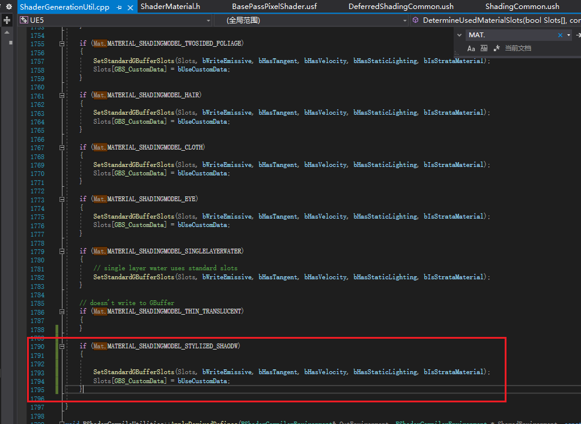The image size is (581, 424).
Task: Expand the find options chevron in search panel
Action: 459,35
